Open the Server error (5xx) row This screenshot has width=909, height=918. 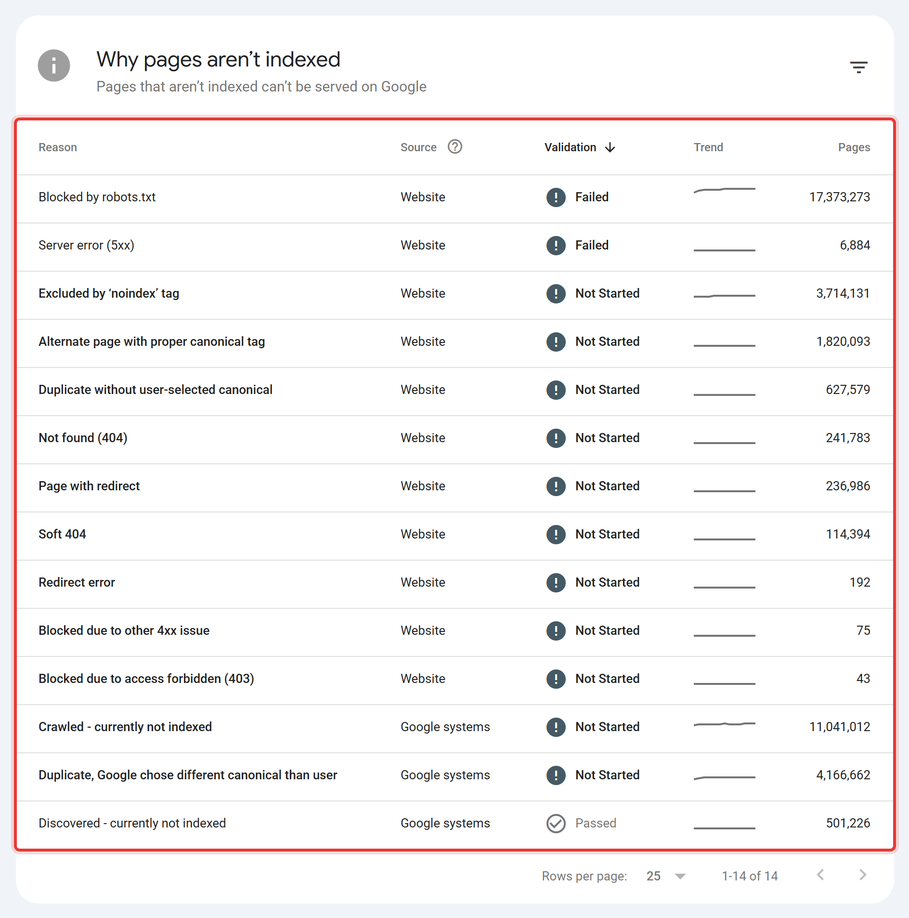click(x=454, y=247)
